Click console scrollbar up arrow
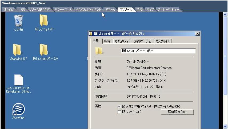228x129 pixels. coord(225,15)
